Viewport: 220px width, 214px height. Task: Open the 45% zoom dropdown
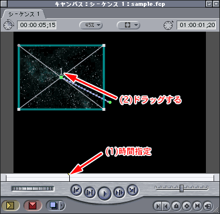coord(91,25)
